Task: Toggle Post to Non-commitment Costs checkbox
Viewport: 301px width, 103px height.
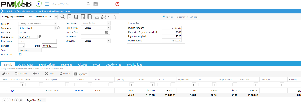Action: pos(164,17)
